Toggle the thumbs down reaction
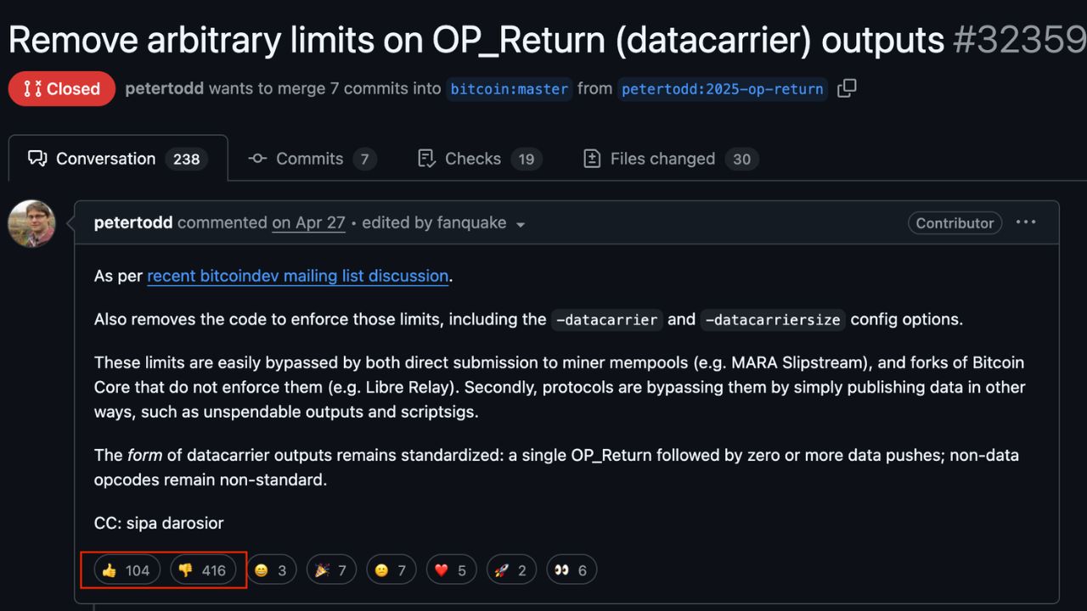1087x611 pixels. 203,570
